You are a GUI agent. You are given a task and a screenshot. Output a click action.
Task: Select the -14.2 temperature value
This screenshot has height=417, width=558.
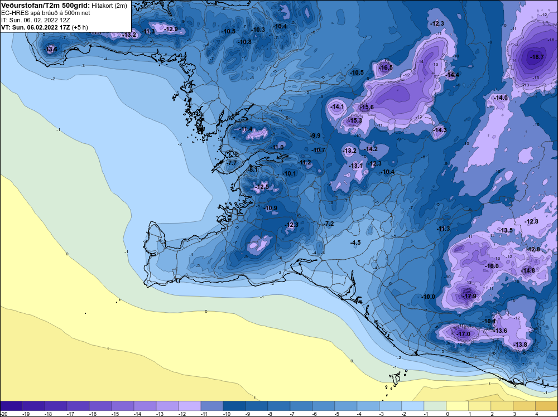point(371,149)
